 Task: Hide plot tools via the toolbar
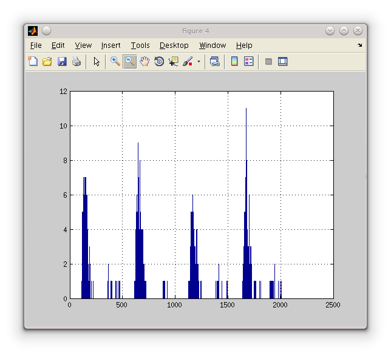268,61
